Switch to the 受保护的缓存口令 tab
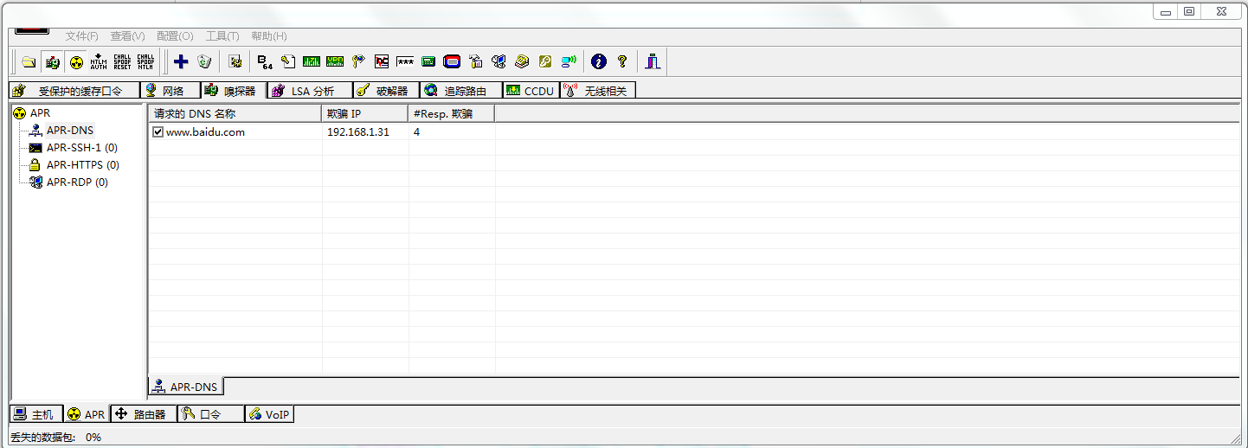The height and width of the screenshot is (448, 1248). point(74,90)
